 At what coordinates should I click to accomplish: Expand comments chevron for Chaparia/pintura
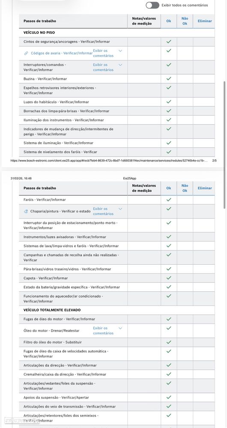pos(120,209)
